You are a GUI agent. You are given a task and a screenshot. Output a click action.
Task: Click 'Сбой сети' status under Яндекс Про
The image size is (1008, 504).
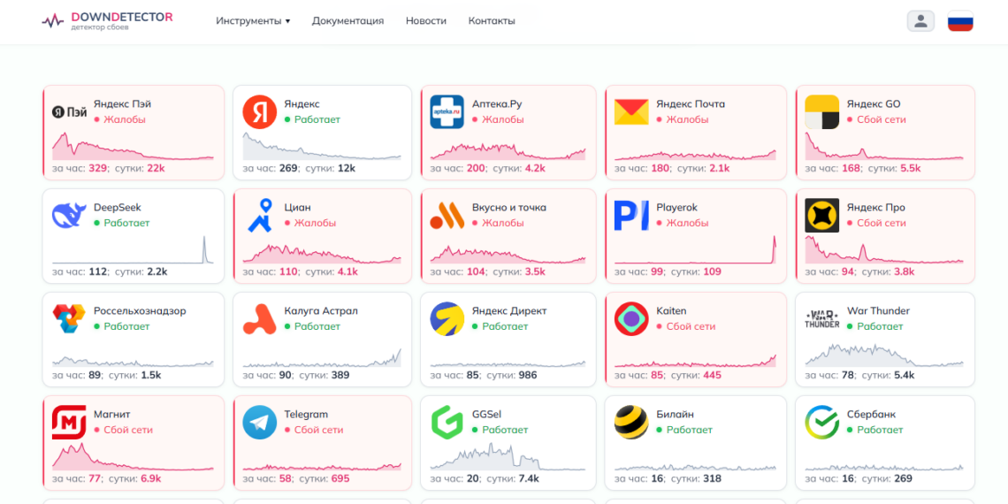point(876,223)
